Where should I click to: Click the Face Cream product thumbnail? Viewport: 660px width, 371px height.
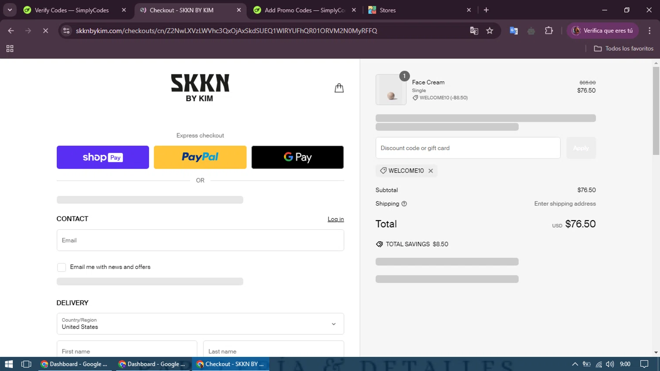[391, 90]
